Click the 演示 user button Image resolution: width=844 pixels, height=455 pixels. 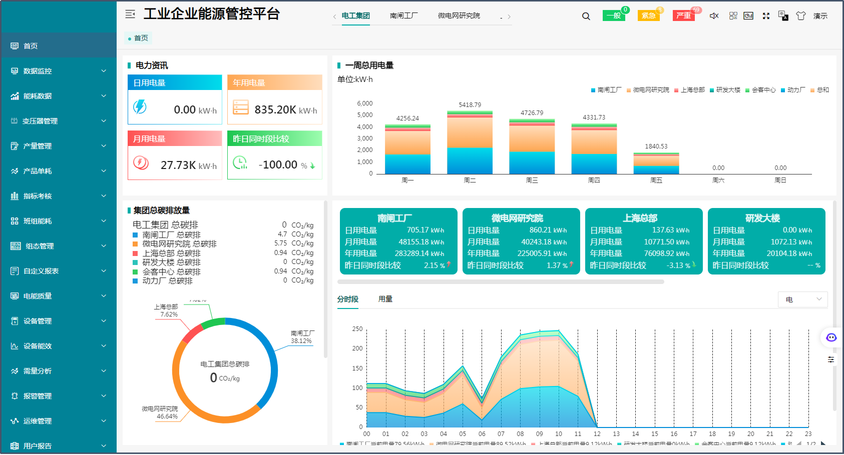(820, 16)
